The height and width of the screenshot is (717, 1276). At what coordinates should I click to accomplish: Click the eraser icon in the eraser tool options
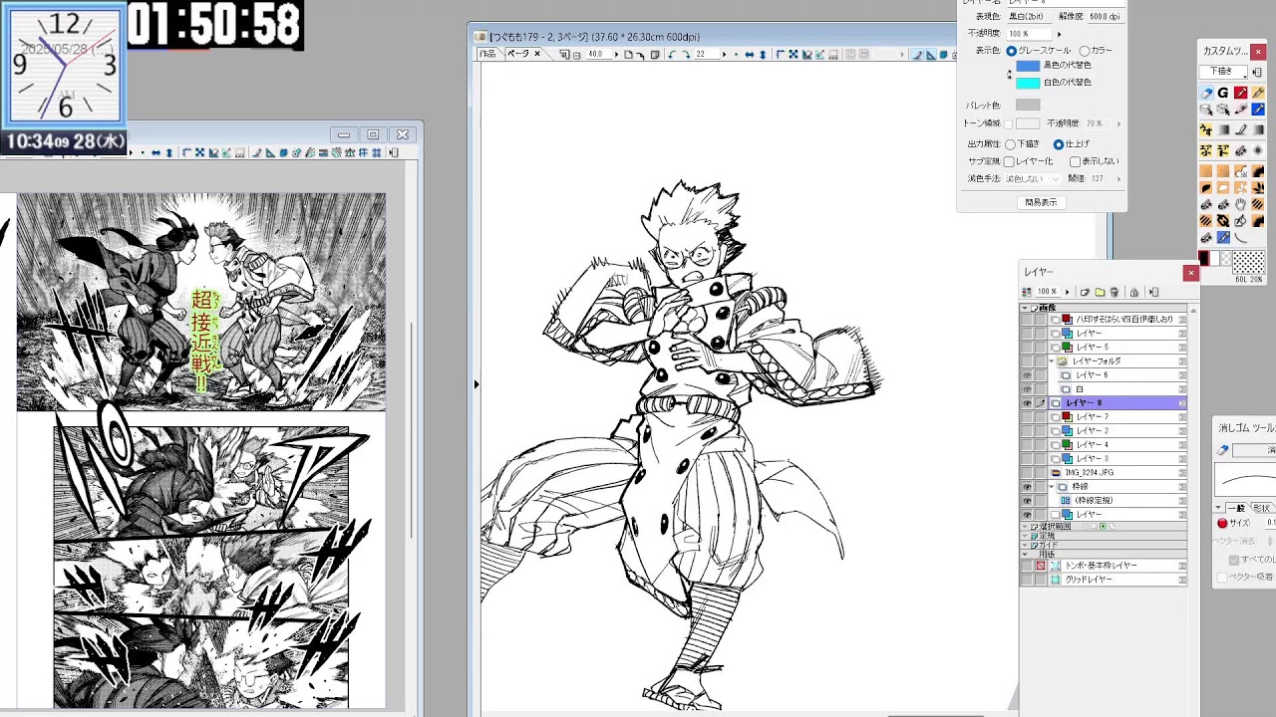(1223, 450)
